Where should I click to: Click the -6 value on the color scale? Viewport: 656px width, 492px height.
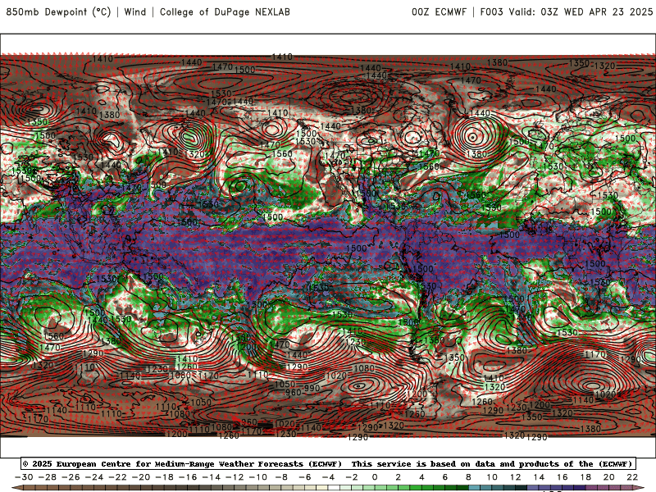tap(305, 477)
